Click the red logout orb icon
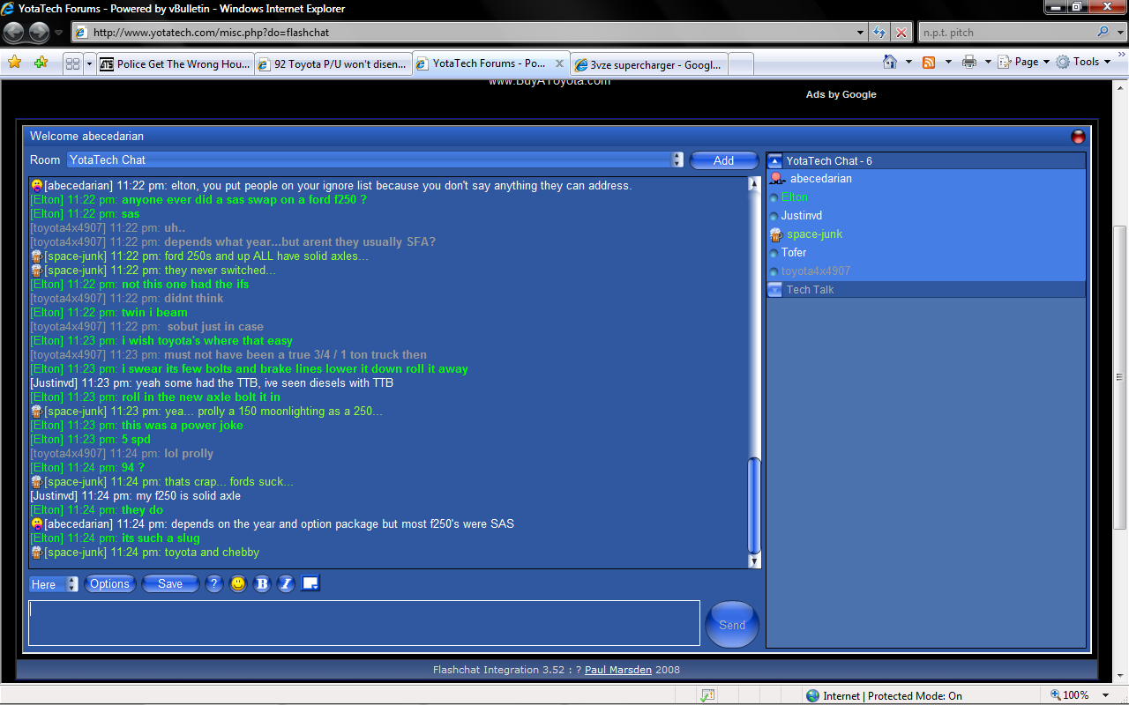 click(1078, 137)
